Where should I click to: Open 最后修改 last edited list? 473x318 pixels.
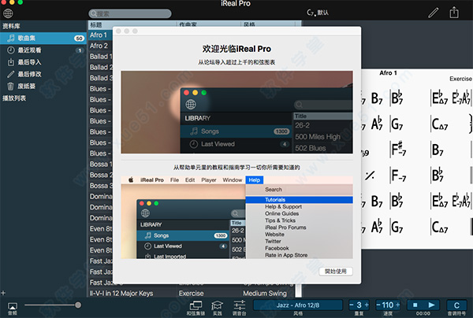tap(43, 74)
